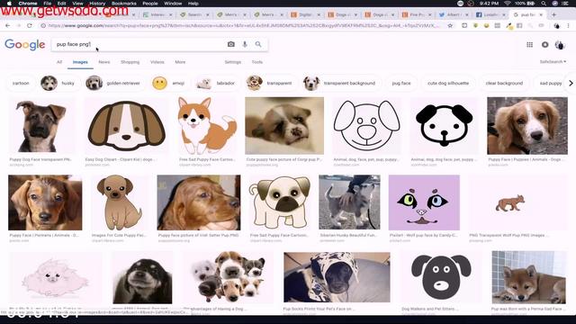Open the small wolf pup PNG
This screenshot has height=324, width=576.
tap(518, 202)
